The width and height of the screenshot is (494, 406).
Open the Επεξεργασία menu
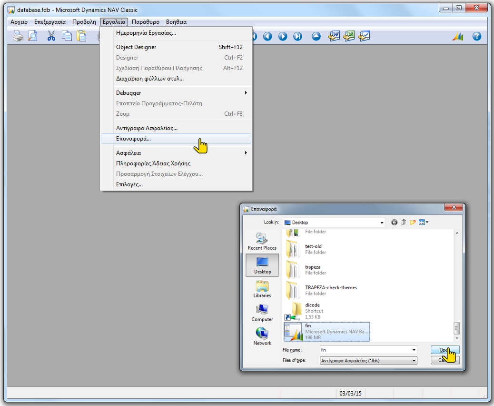[x=50, y=22]
